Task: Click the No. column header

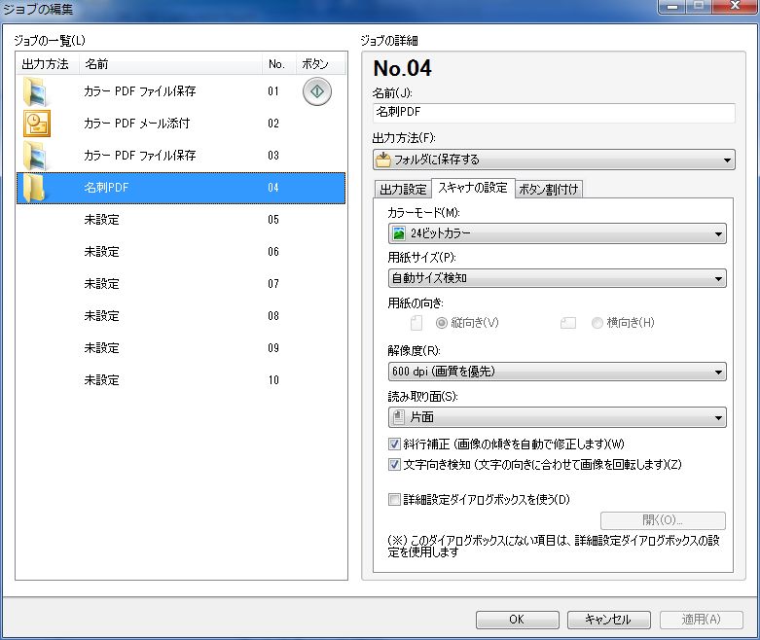Action: point(278,64)
